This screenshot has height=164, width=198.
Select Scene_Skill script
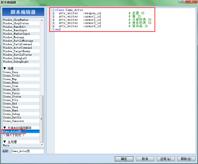(21, 89)
